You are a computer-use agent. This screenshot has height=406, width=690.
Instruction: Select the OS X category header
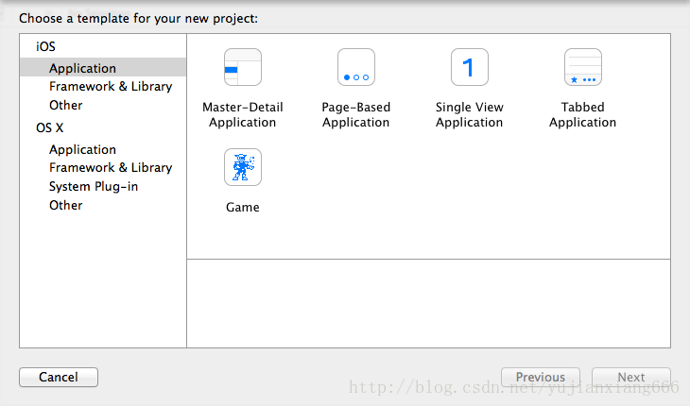click(x=50, y=127)
